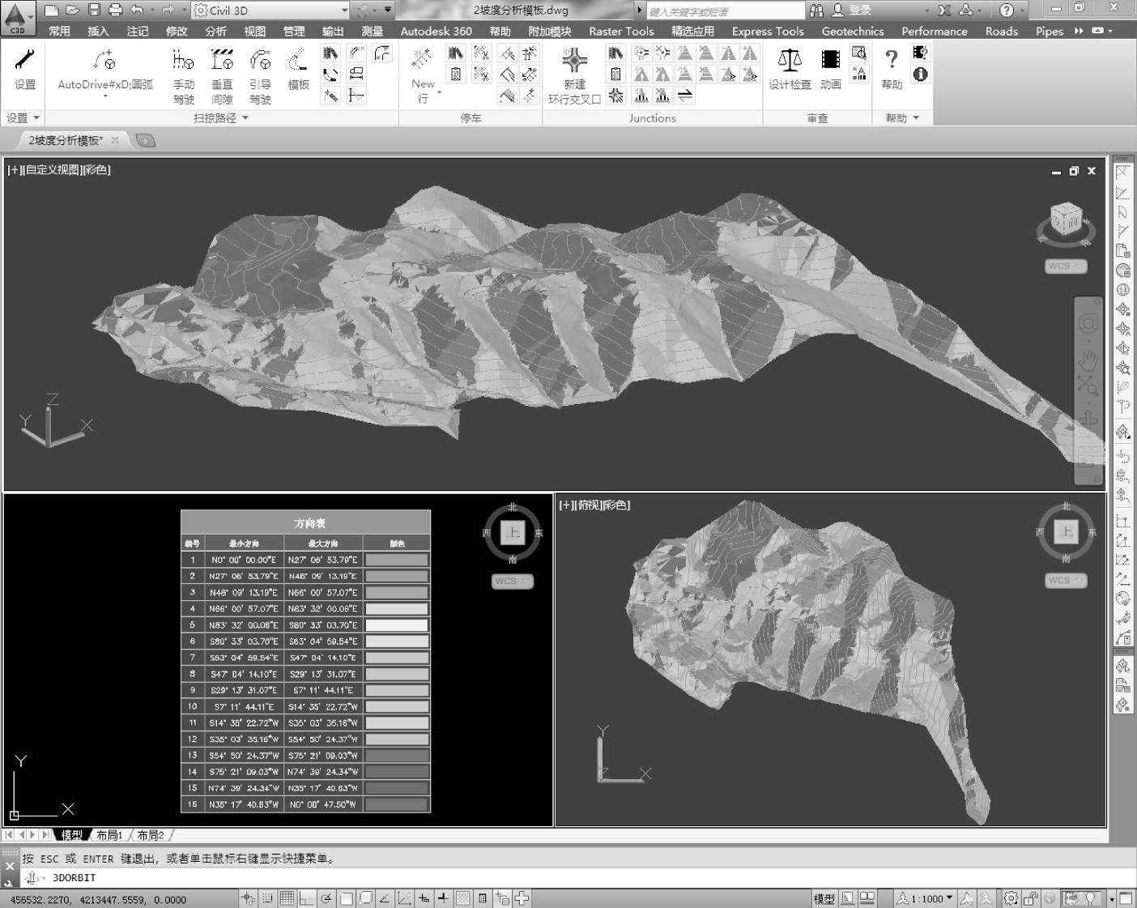The width and height of the screenshot is (1137, 908).
Task: Switch to 布局1 layout tab
Action: 109,835
